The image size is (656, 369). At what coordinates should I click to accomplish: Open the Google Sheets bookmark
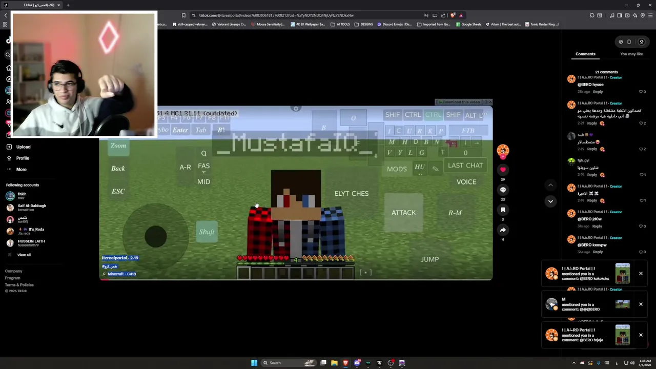469,24
